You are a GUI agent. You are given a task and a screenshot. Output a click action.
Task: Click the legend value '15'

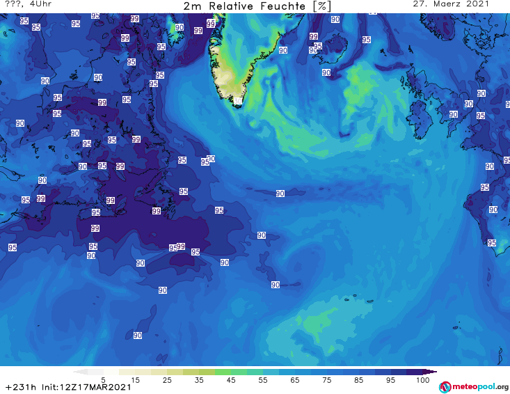tap(135, 380)
